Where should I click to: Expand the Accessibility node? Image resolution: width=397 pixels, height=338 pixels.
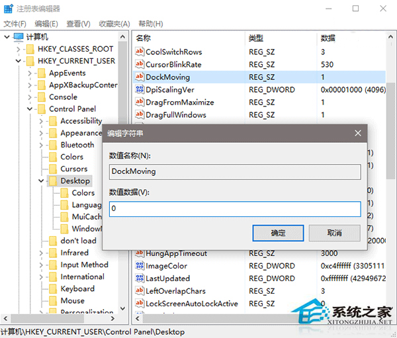click(x=41, y=121)
